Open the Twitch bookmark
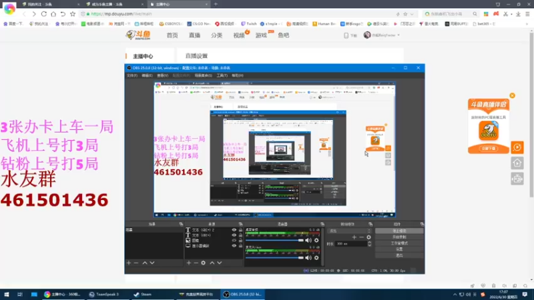Screen dimensions: 534x300 249,24
